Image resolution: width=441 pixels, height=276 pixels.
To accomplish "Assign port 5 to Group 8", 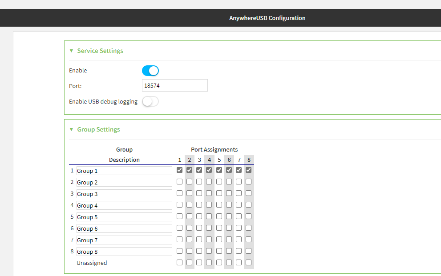I will pyautogui.click(x=219, y=251).
